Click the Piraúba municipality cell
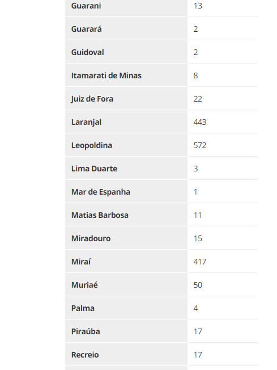Viewport: 277px width, 370px height. click(x=126, y=331)
